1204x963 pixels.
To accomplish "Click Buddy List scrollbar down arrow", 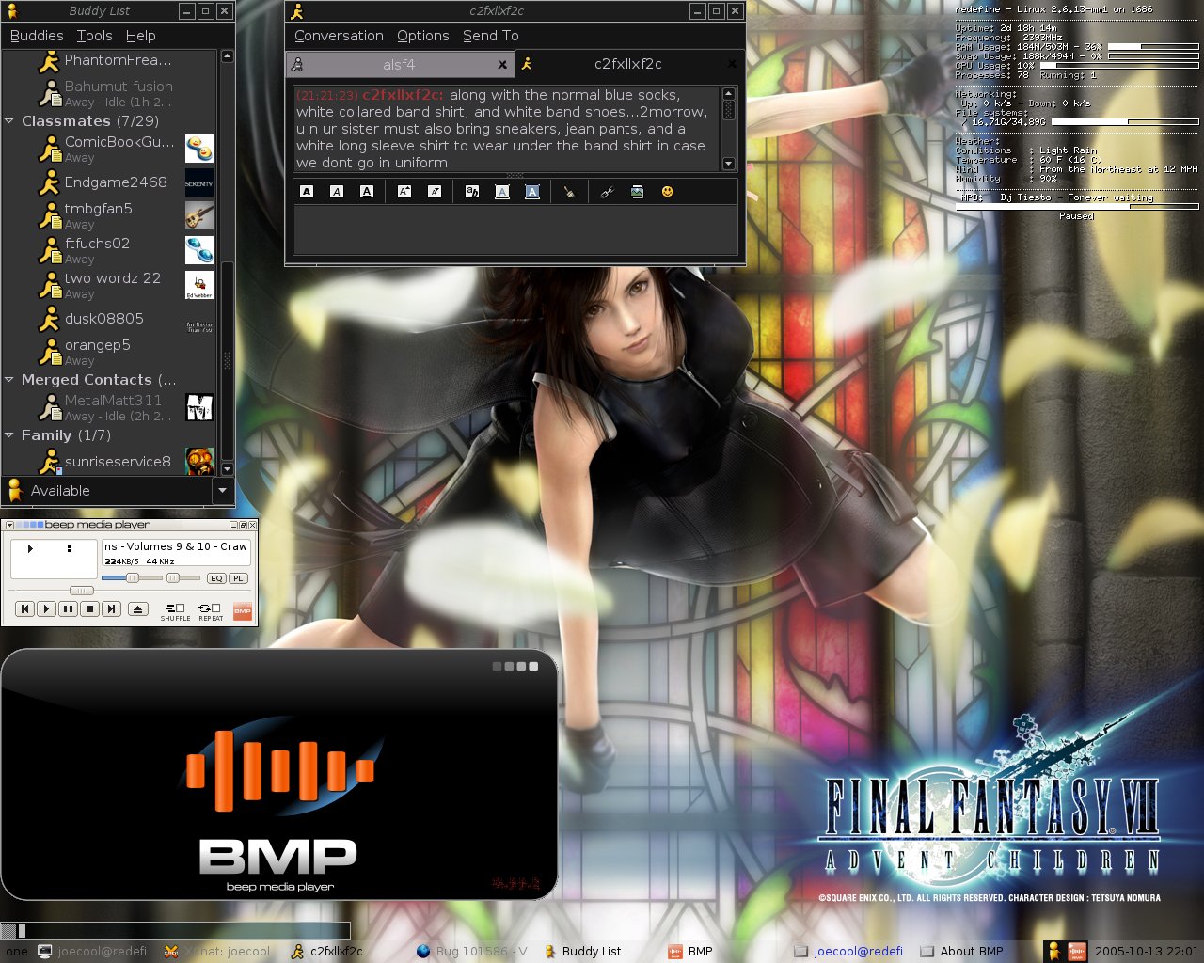I will 227,468.
